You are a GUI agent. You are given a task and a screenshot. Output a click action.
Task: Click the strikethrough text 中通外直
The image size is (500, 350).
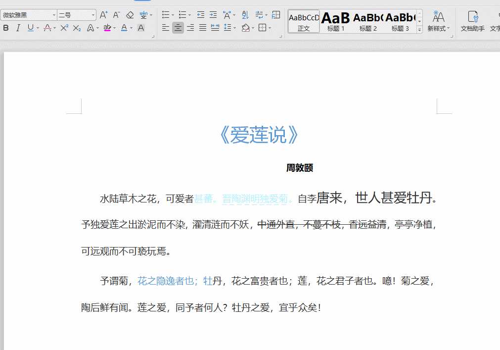click(276, 225)
